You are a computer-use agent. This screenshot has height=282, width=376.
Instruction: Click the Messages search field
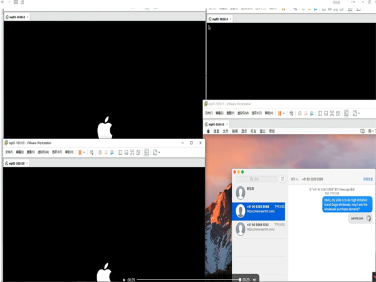257,179
